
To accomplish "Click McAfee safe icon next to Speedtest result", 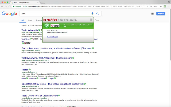I will point(85,84).
